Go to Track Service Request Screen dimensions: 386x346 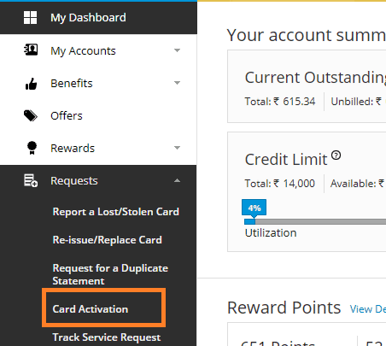[x=107, y=337]
